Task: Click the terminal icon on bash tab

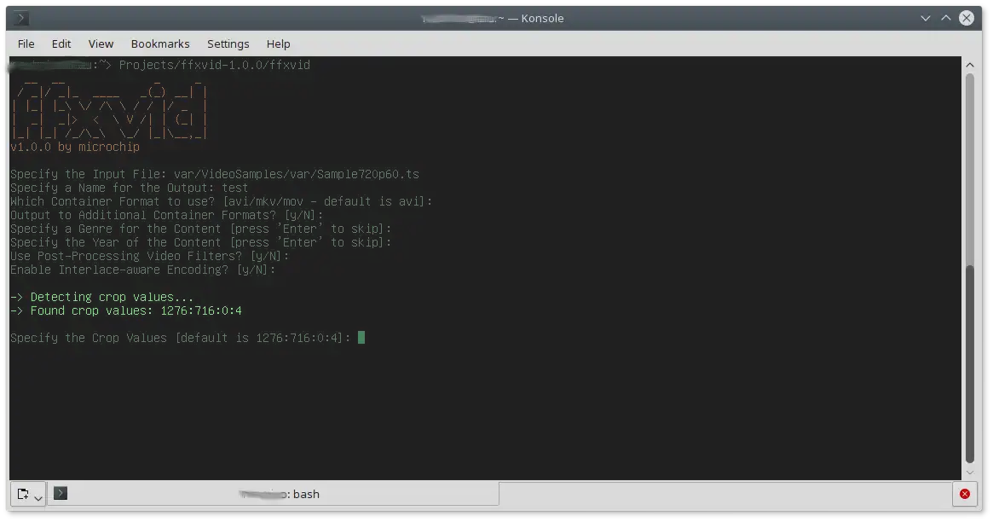Action: point(61,493)
